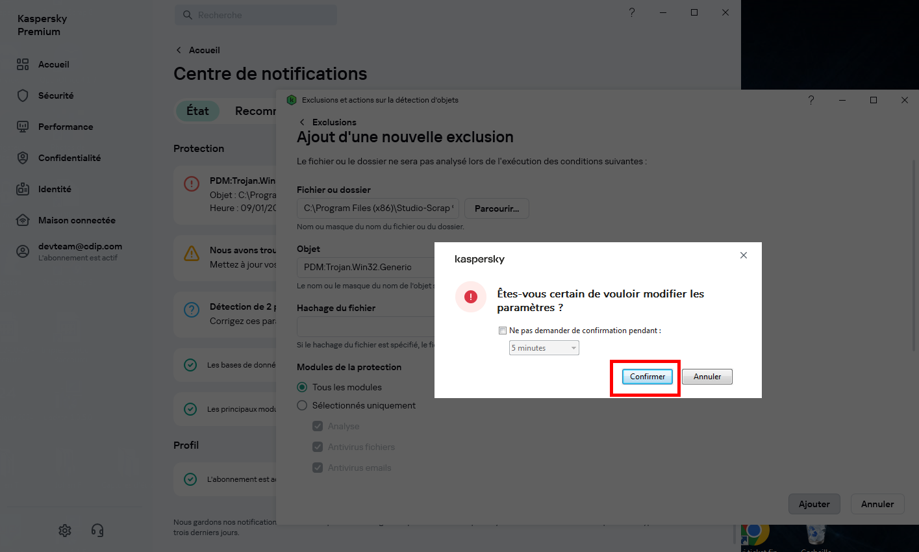Viewport: 919px width, 552px height.
Task: Click the Recycle Bin icon on the desktop
Action: [816, 534]
